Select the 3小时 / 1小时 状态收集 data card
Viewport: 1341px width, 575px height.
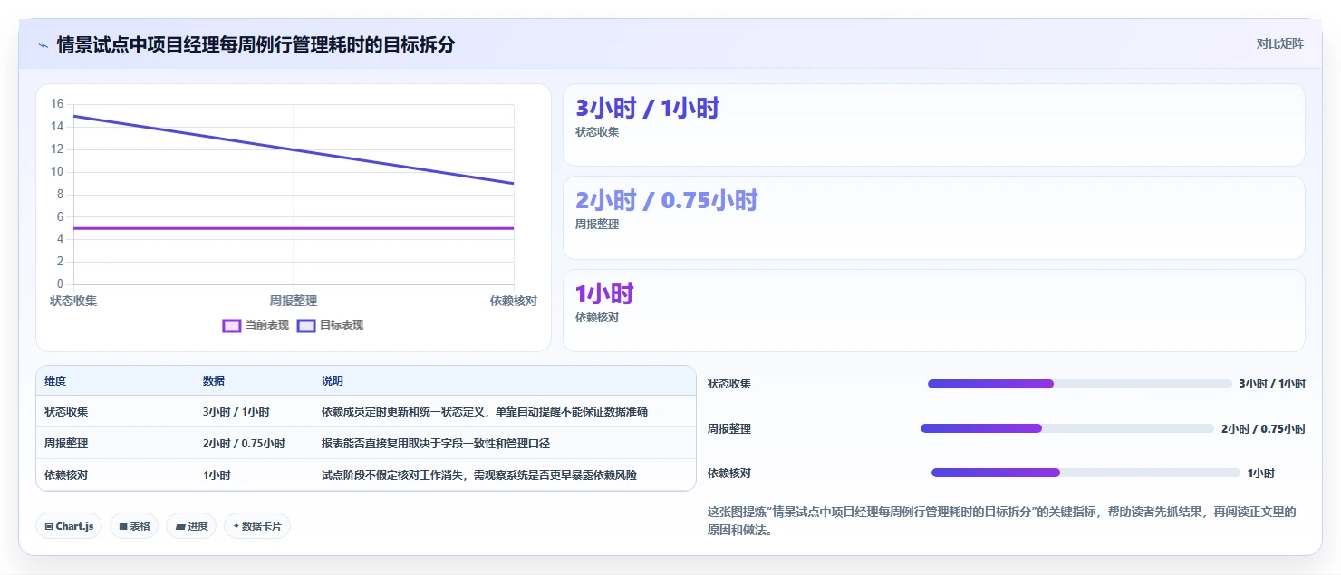click(933, 125)
